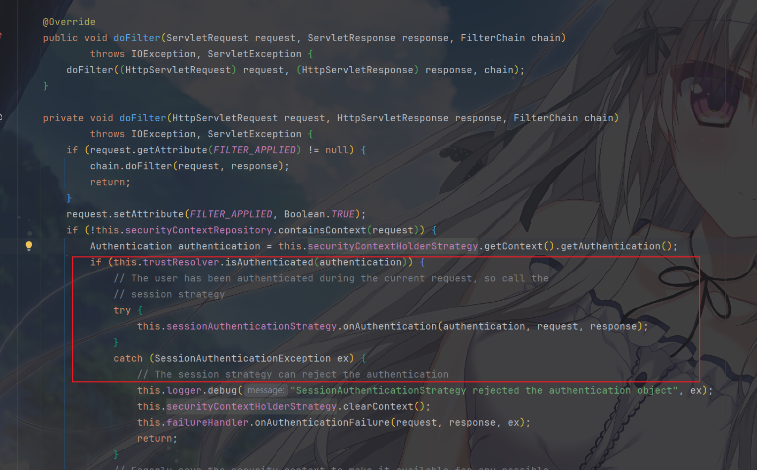Click the 'message:' parameter hint label
The height and width of the screenshot is (470, 757).
tap(266, 390)
